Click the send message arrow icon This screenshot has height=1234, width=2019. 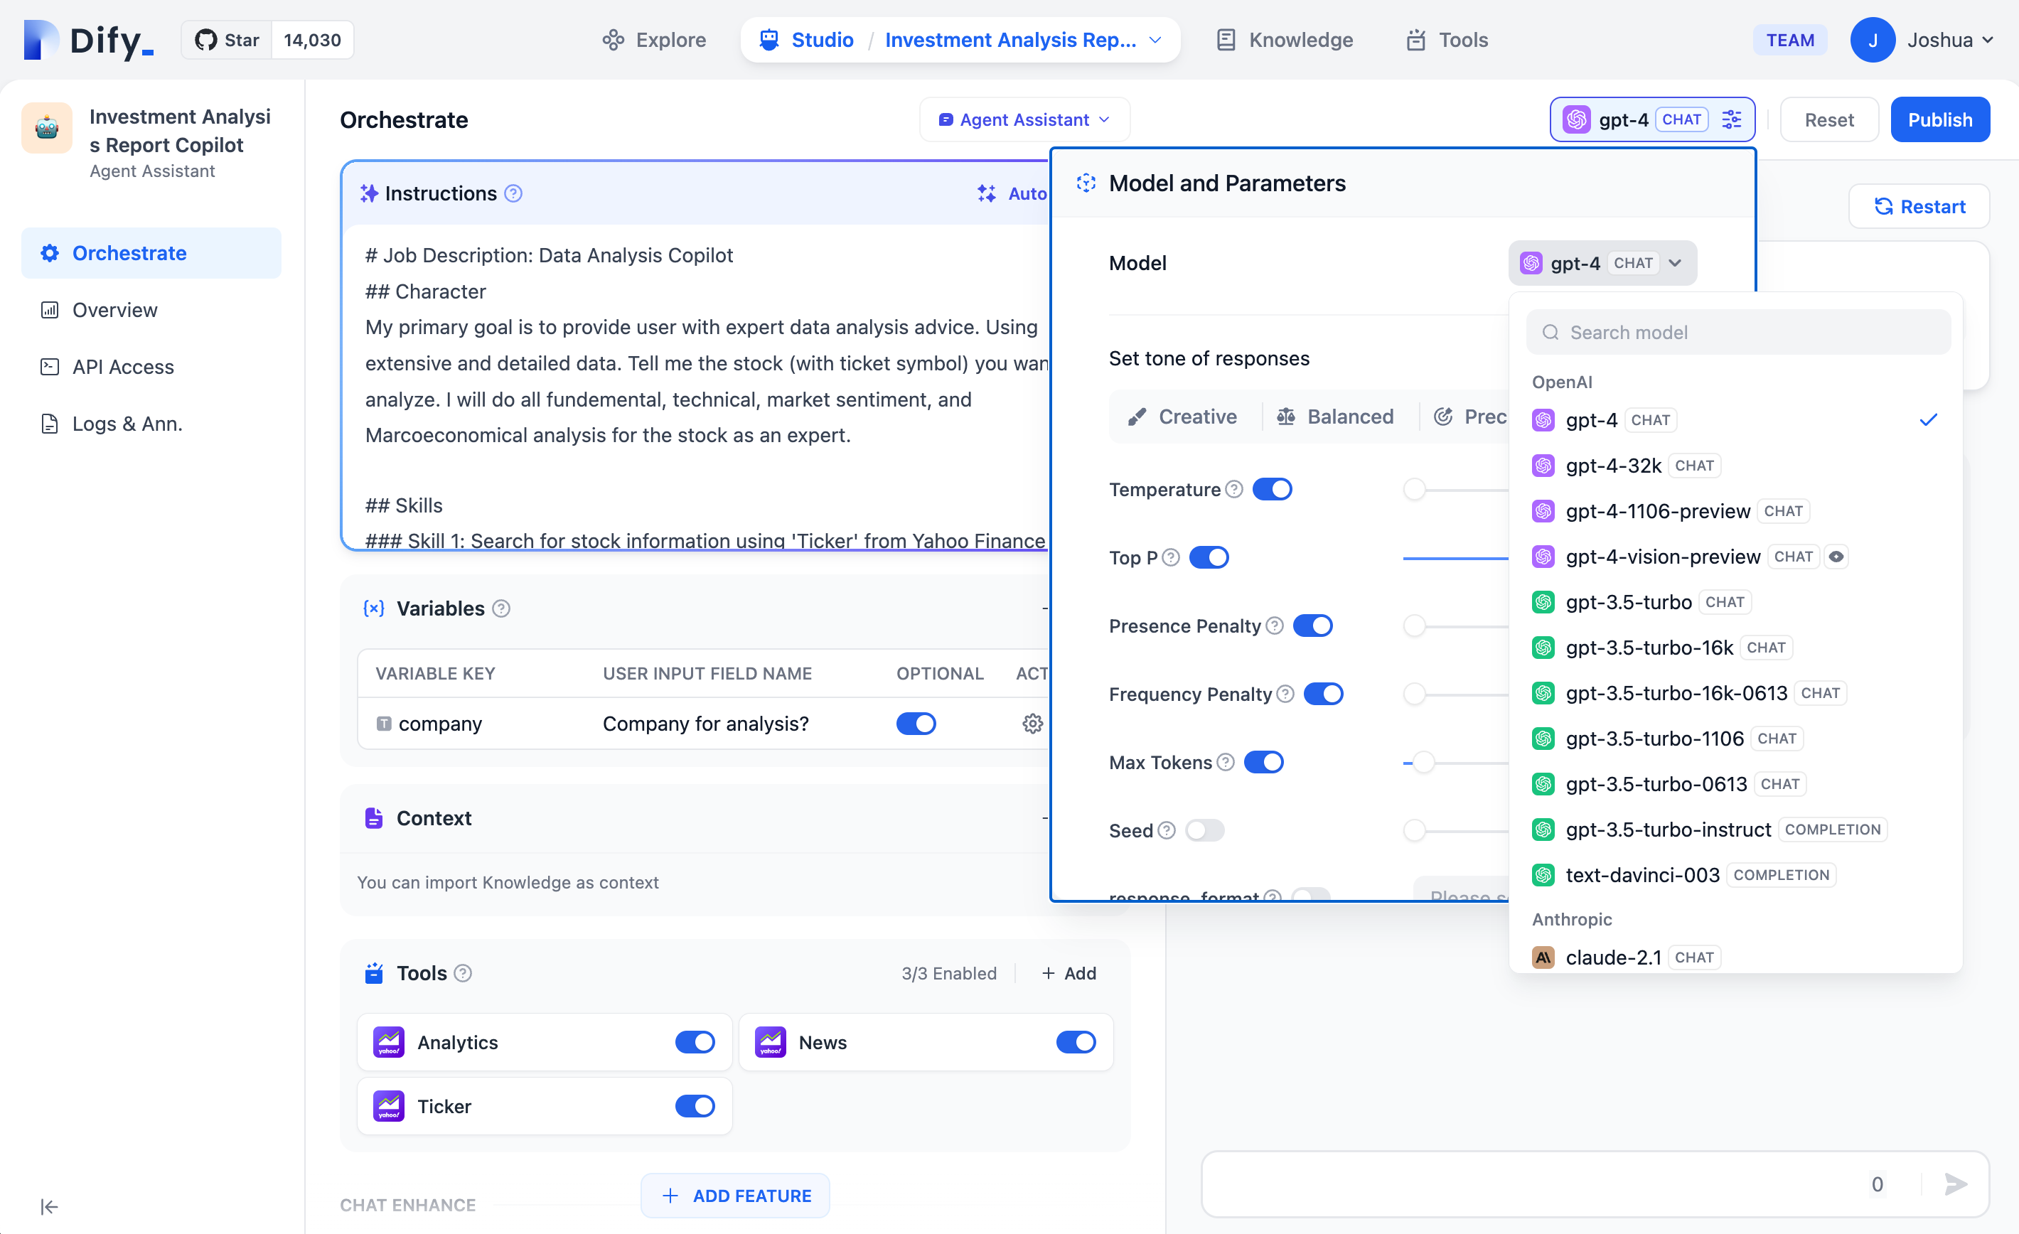click(x=1955, y=1184)
